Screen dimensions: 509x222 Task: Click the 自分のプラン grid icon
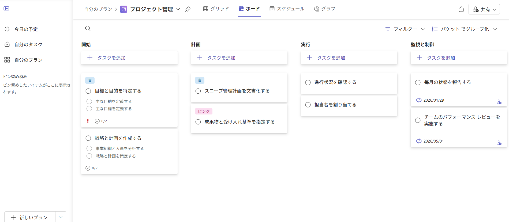tap(7, 60)
